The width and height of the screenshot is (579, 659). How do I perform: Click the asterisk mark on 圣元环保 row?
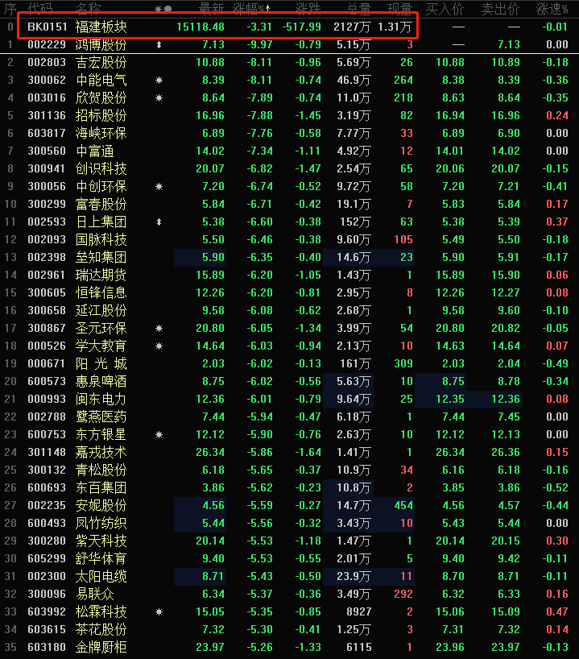pyautogui.click(x=159, y=328)
